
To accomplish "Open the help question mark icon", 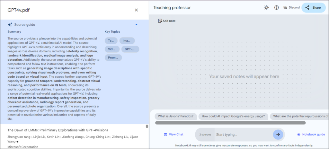I will [x=277, y=8].
